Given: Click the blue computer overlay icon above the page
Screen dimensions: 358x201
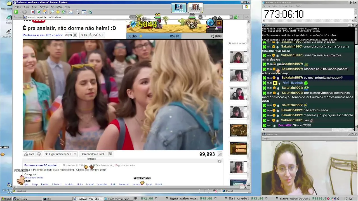Looking at the screenshot, I should coord(179,7).
